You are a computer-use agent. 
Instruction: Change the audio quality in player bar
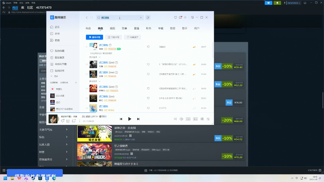[188, 119]
